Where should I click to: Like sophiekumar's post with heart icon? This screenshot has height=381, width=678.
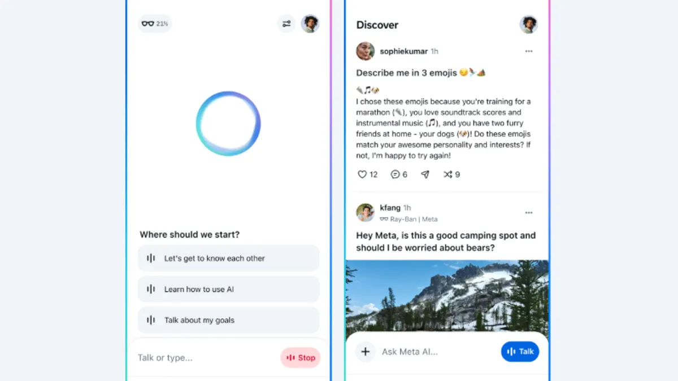click(363, 174)
